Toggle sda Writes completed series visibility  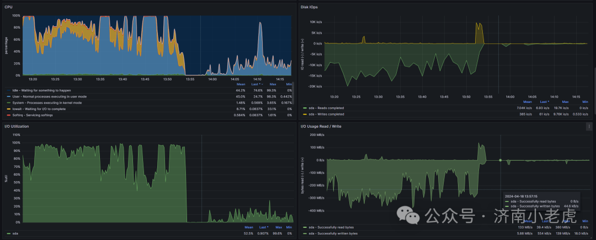tap(326, 114)
